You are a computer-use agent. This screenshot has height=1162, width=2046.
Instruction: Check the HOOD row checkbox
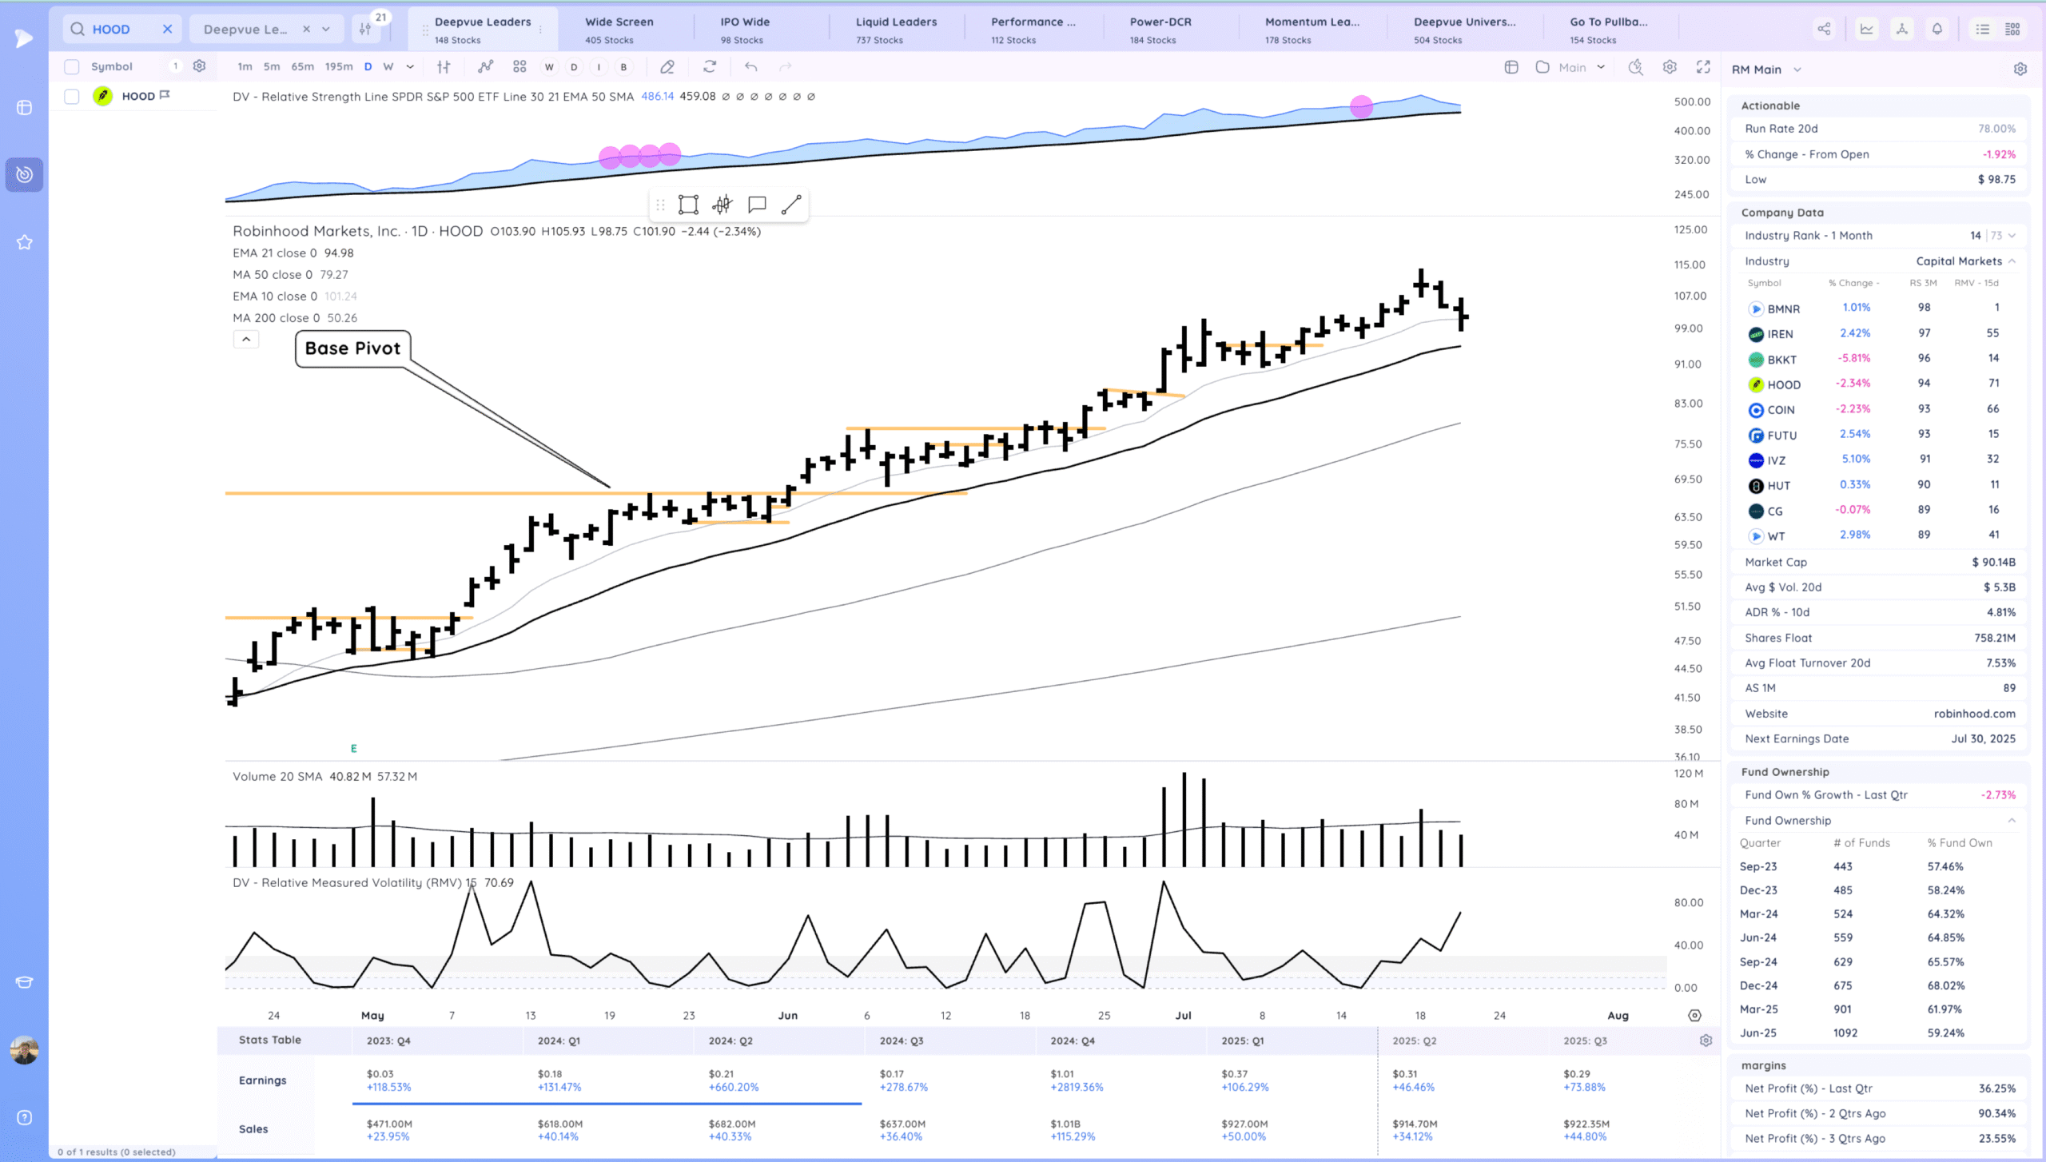tap(72, 97)
